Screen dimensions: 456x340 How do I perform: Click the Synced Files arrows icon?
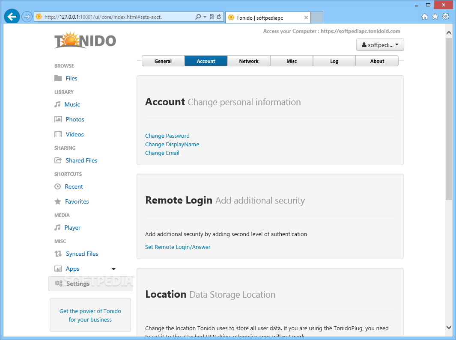pyautogui.click(x=58, y=254)
